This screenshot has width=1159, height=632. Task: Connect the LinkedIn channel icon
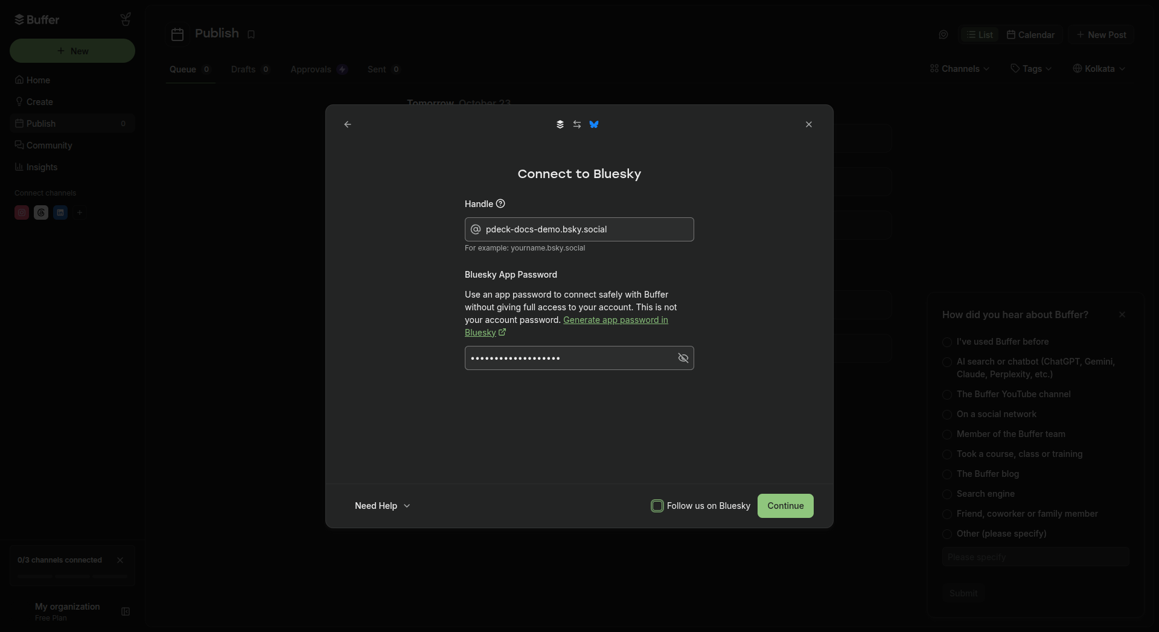click(x=60, y=212)
